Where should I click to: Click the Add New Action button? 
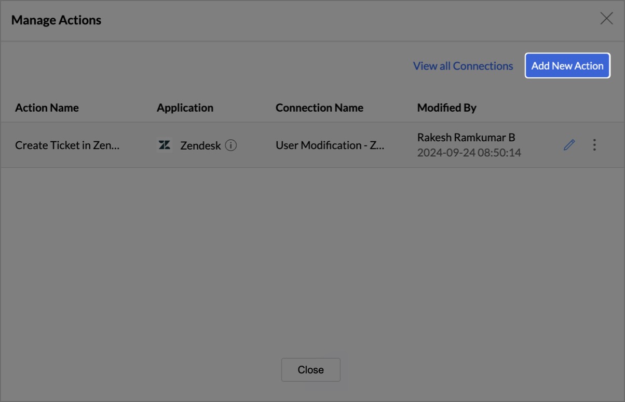click(x=567, y=66)
